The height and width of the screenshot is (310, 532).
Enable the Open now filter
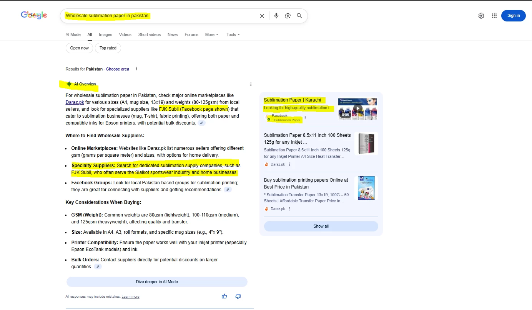(79, 48)
